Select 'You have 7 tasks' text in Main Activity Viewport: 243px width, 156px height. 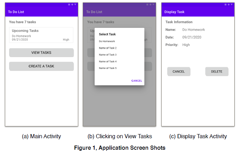tap(22, 22)
